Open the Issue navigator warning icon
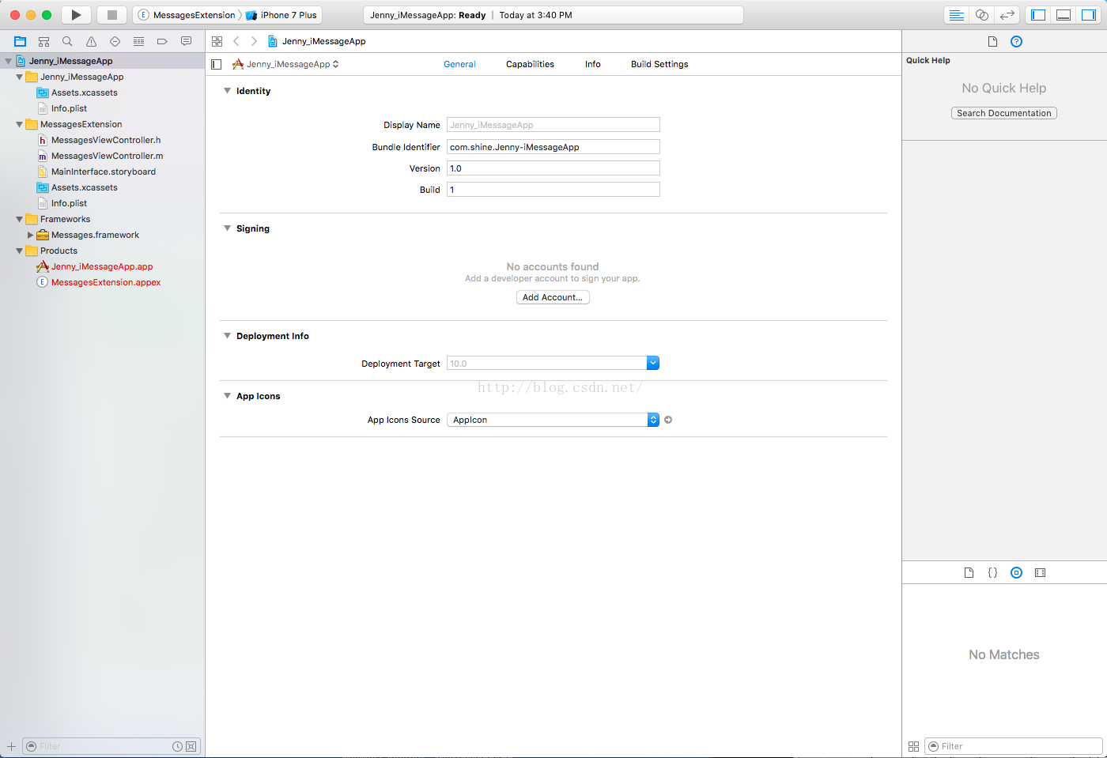1107x758 pixels. 91,41
